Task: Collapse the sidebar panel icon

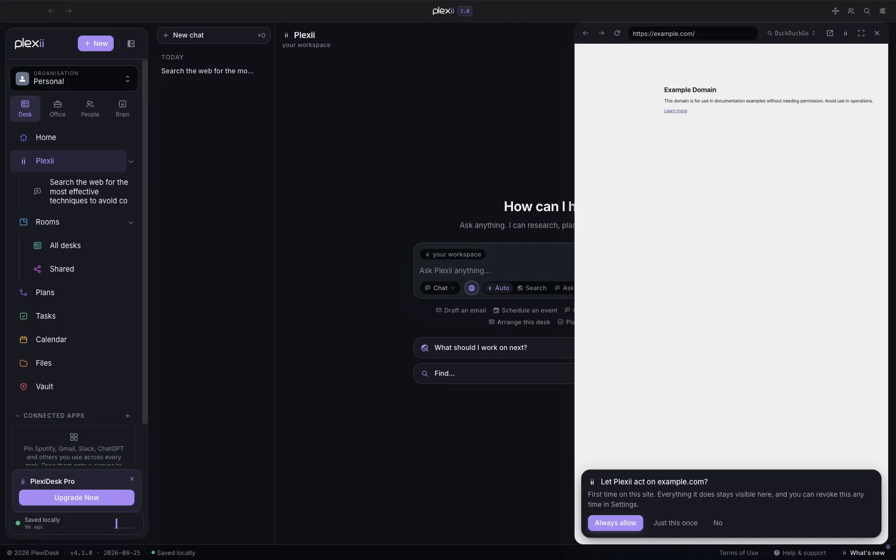Action: pyautogui.click(x=131, y=44)
